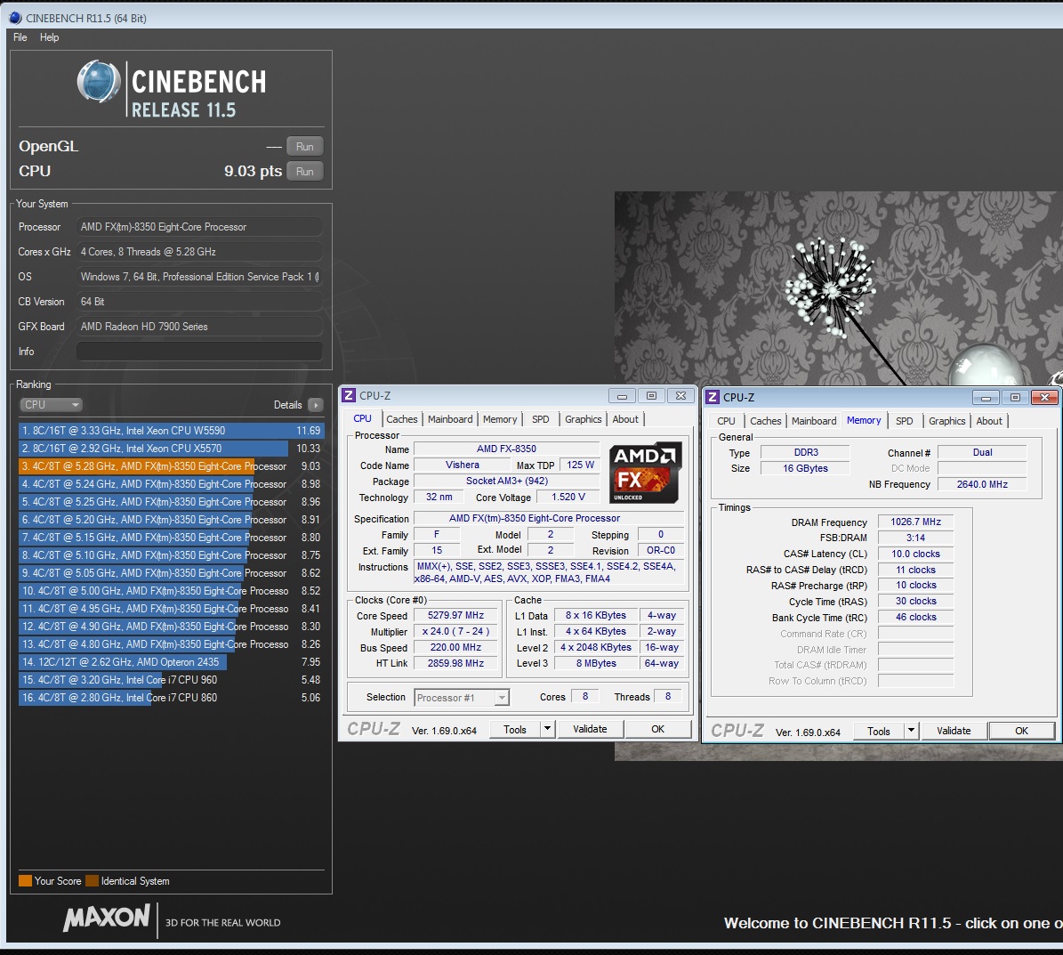
Task: Switch to Graphics tab in right CPU-Z
Action: 946,421
